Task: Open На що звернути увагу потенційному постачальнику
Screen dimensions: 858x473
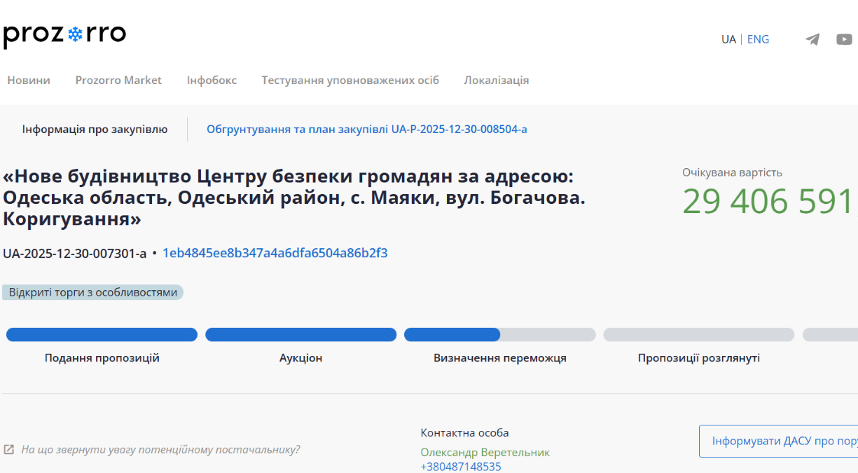Action: [x=160, y=449]
